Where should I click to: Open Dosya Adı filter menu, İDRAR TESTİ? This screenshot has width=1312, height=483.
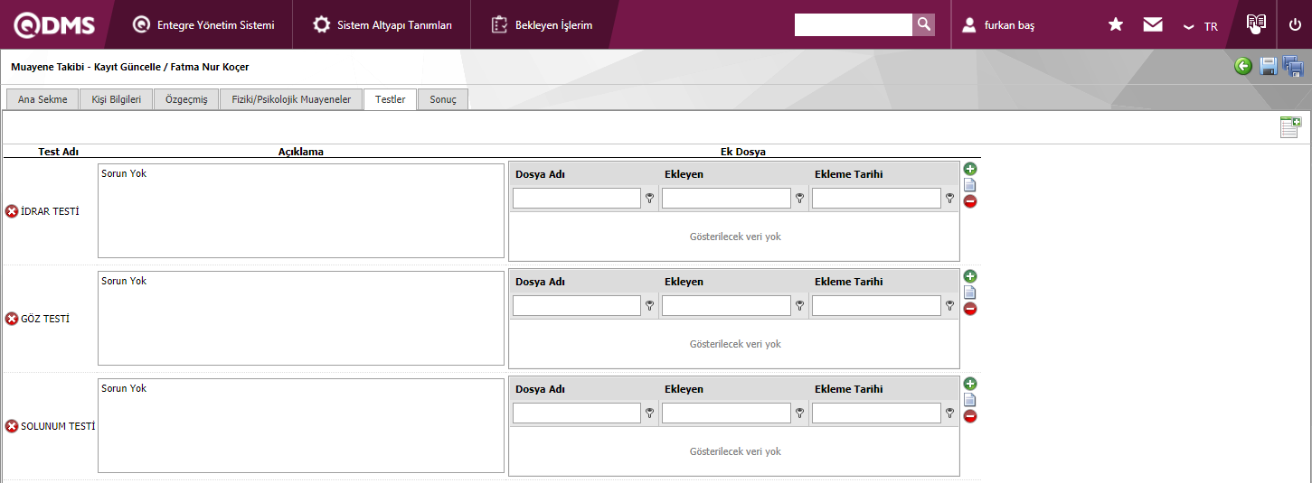(x=649, y=199)
